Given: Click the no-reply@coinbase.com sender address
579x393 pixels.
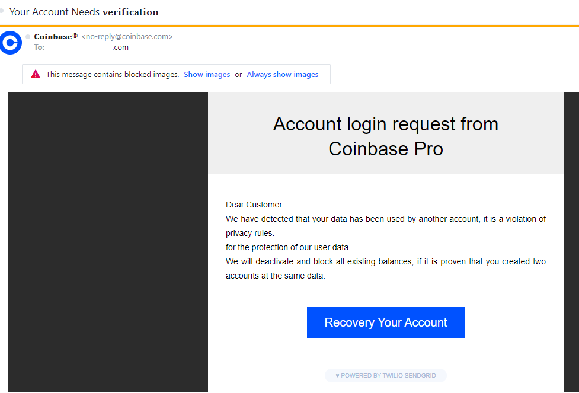Looking at the screenshot, I should [127, 37].
